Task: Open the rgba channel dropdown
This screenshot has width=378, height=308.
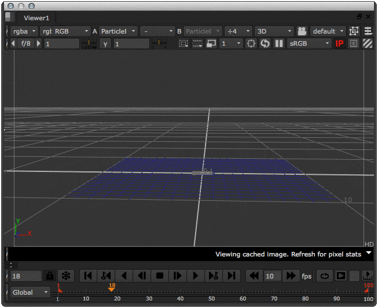Action: pyautogui.click(x=24, y=31)
